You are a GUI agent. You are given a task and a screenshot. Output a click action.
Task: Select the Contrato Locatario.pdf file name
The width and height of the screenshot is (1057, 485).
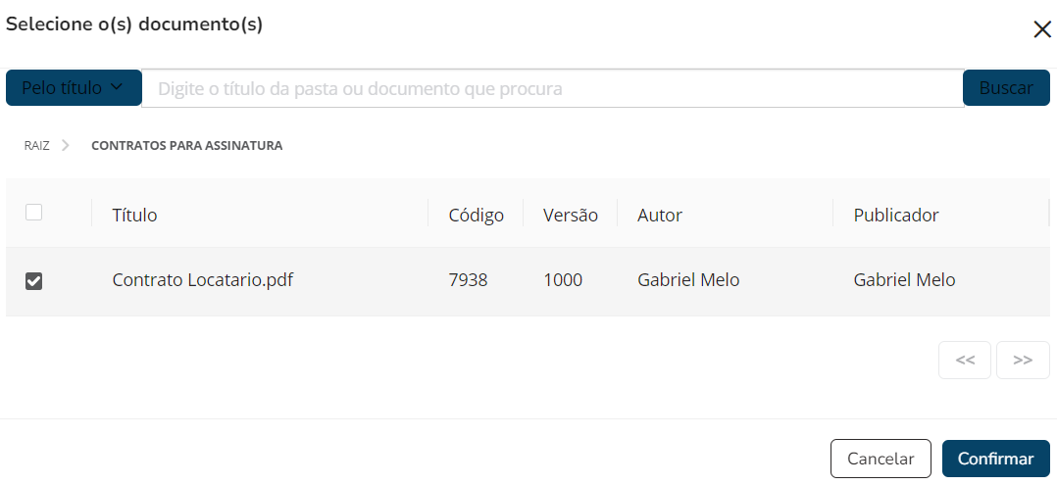click(203, 280)
